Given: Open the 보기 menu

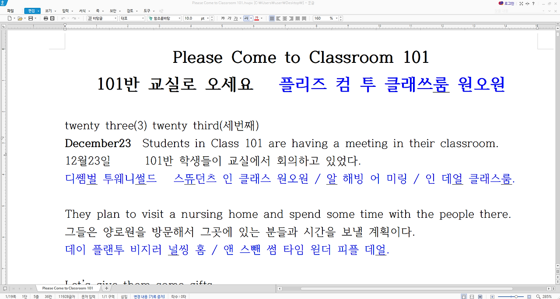Looking at the screenshot, I should (49, 10).
